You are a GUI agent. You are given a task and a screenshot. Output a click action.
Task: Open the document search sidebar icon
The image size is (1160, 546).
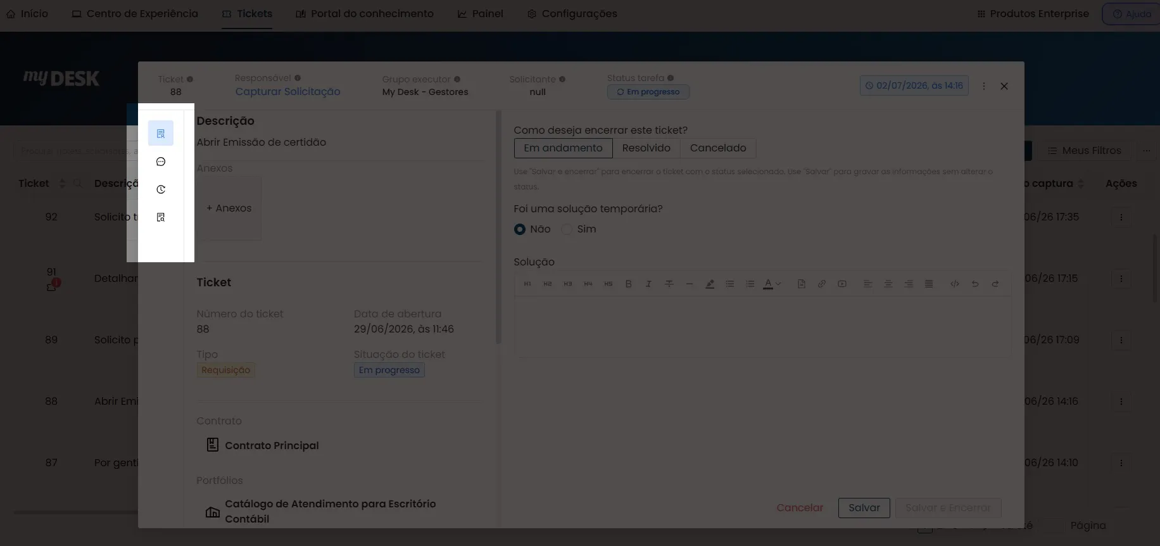click(161, 217)
